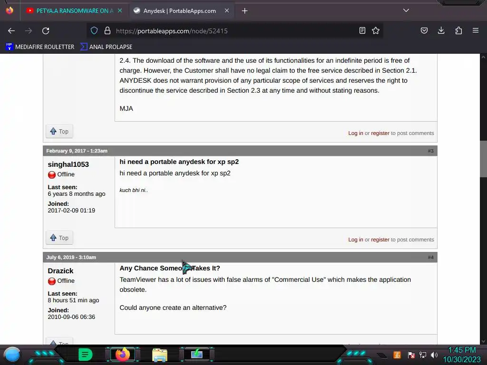Click the taskbar clock showing 1:45 PM

pos(462,355)
